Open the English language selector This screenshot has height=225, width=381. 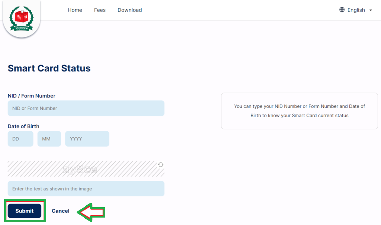(356, 10)
